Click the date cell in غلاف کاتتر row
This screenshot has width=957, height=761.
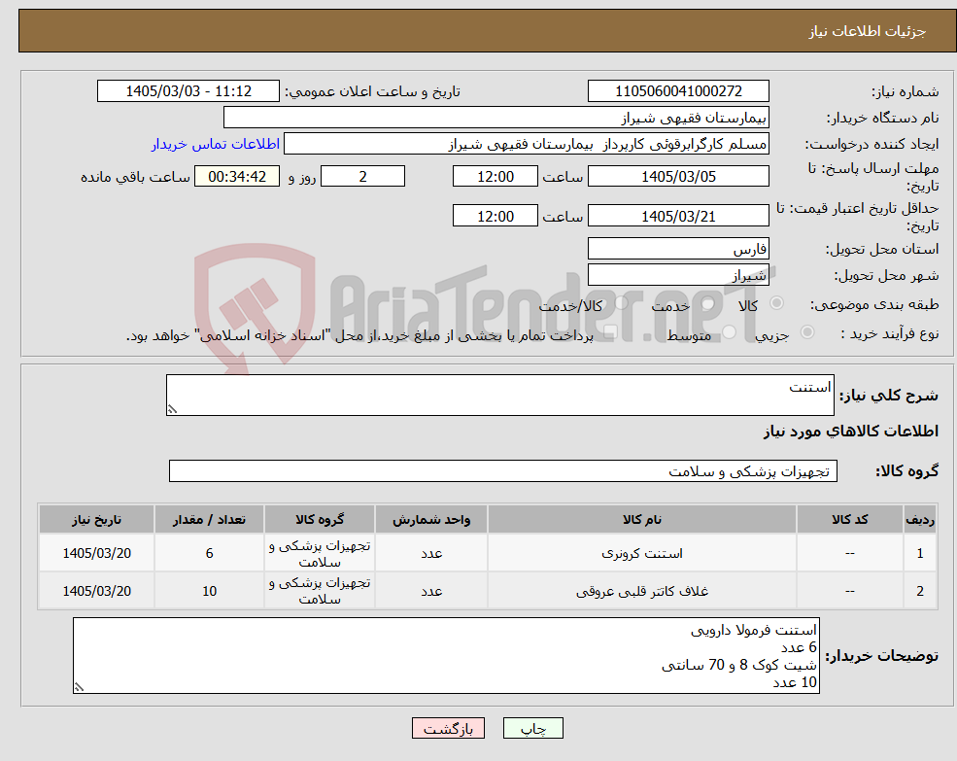click(96, 591)
